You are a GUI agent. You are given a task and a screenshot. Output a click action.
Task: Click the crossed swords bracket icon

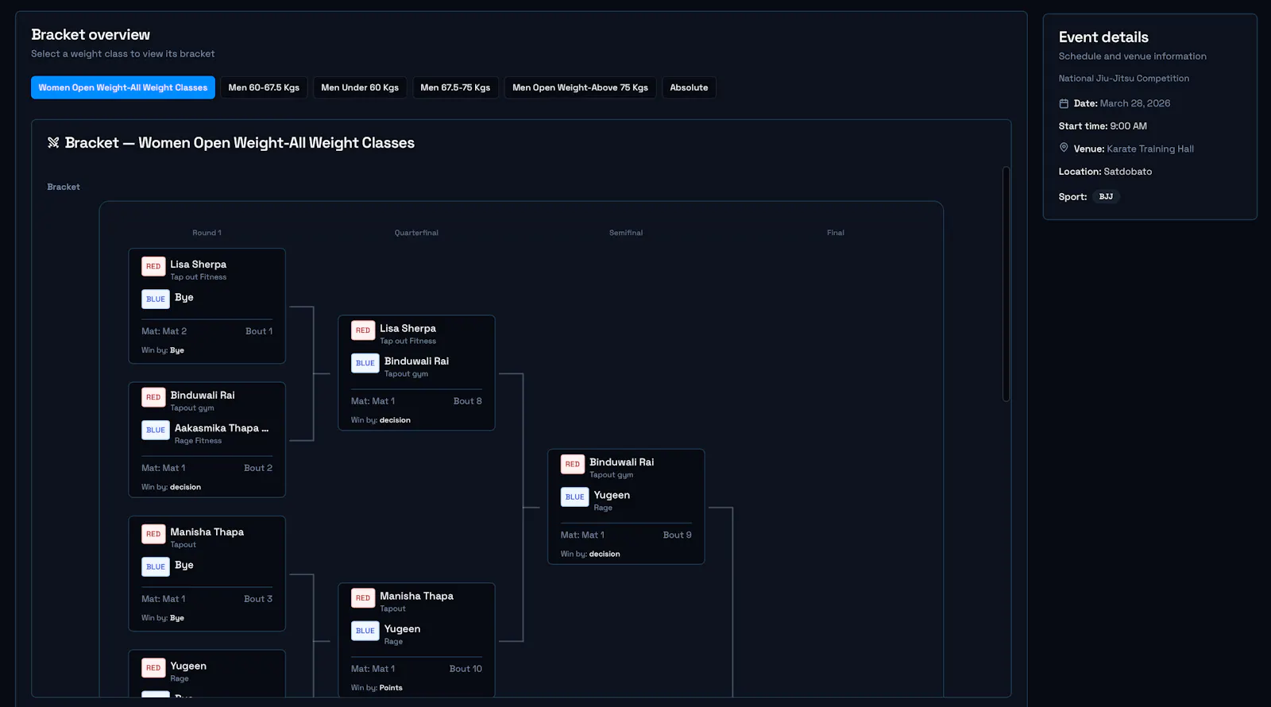tap(53, 143)
